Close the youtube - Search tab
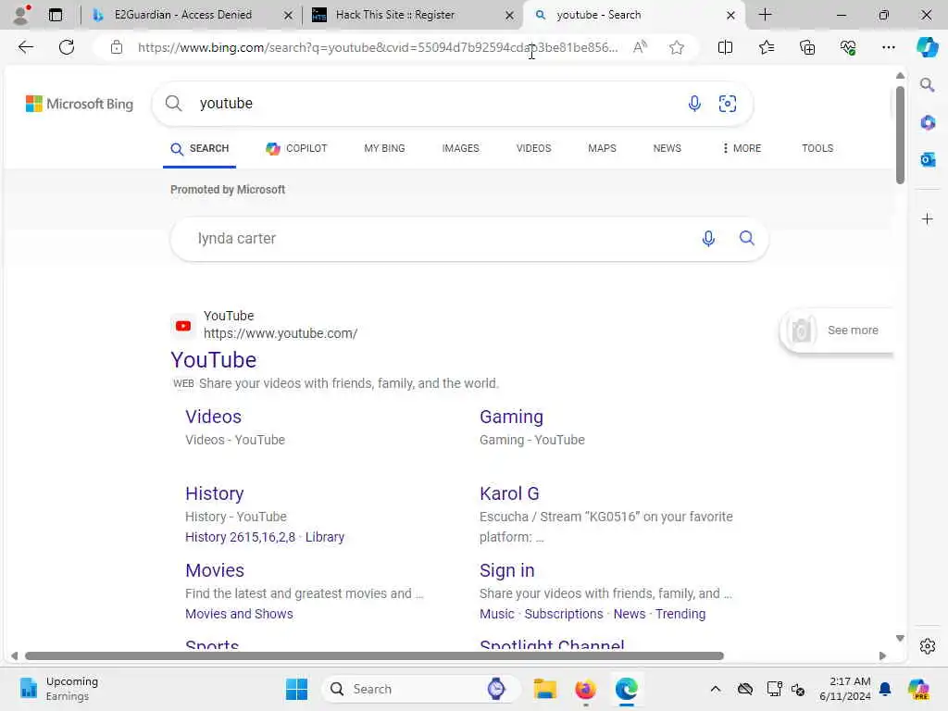 (730, 15)
